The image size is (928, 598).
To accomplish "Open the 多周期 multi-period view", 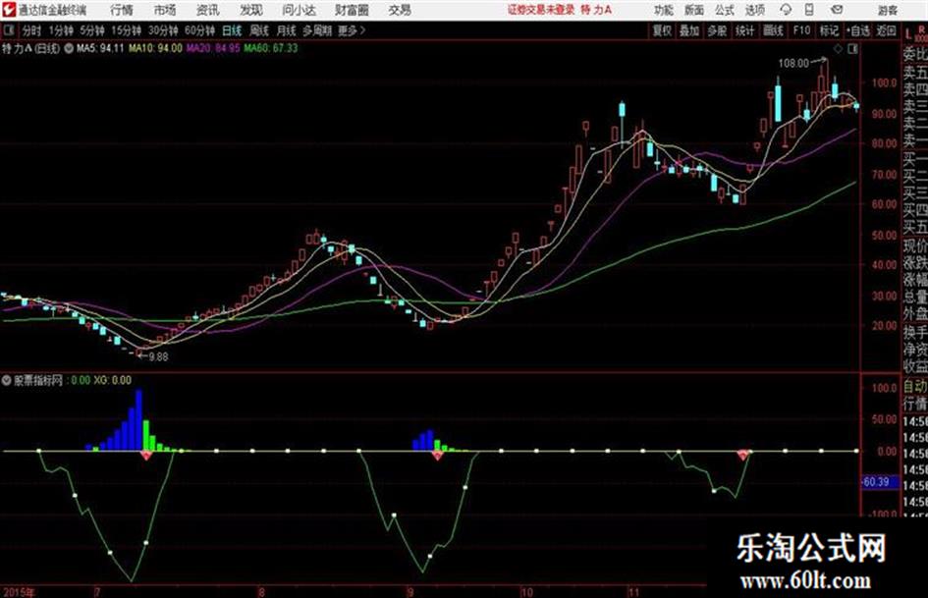I will point(317,30).
